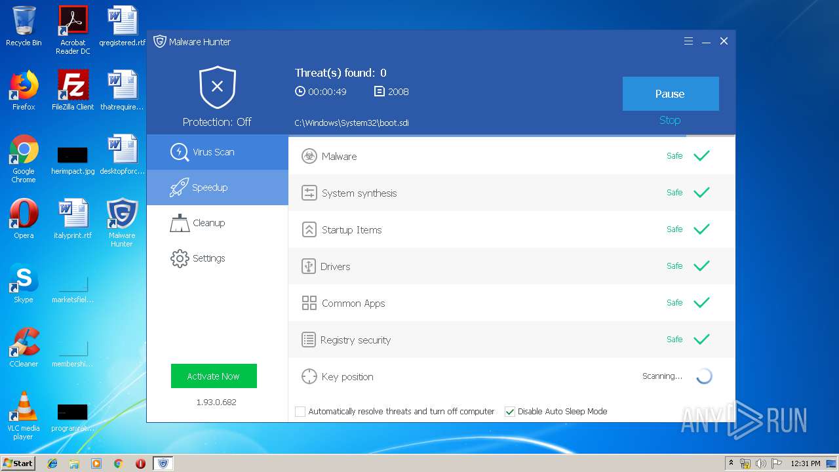Click the Registry security row label
Screen dimensions: 839x472
[355, 340]
